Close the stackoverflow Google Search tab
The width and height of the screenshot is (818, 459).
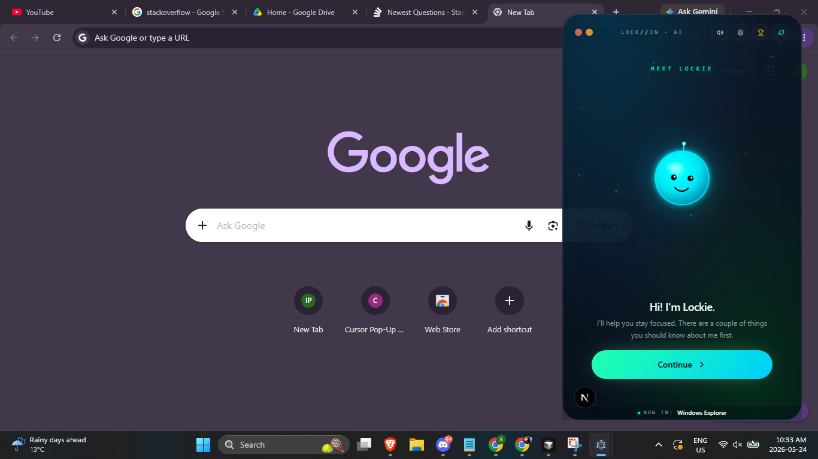pyautogui.click(x=234, y=12)
